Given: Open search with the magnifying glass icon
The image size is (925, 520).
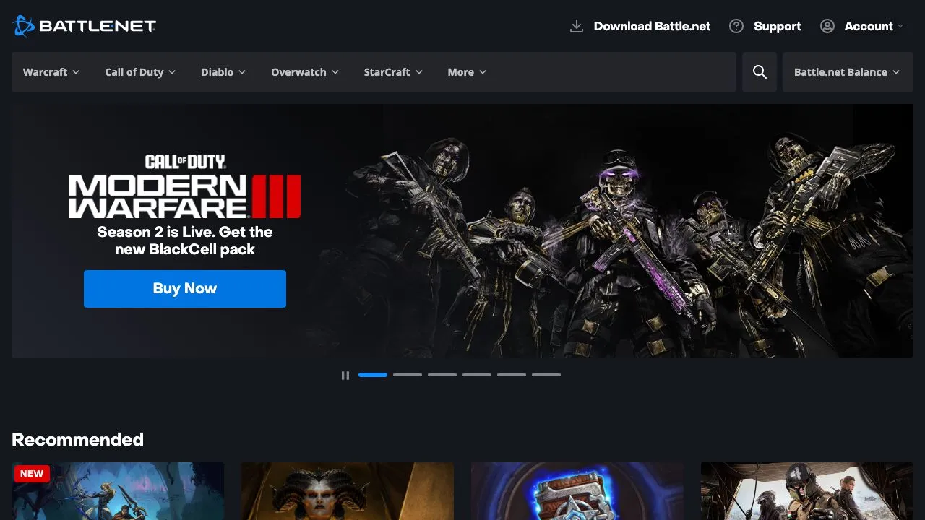Looking at the screenshot, I should pyautogui.click(x=760, y=72).
